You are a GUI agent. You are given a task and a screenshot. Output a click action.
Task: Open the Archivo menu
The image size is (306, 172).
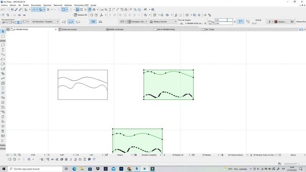pos(4,5)
